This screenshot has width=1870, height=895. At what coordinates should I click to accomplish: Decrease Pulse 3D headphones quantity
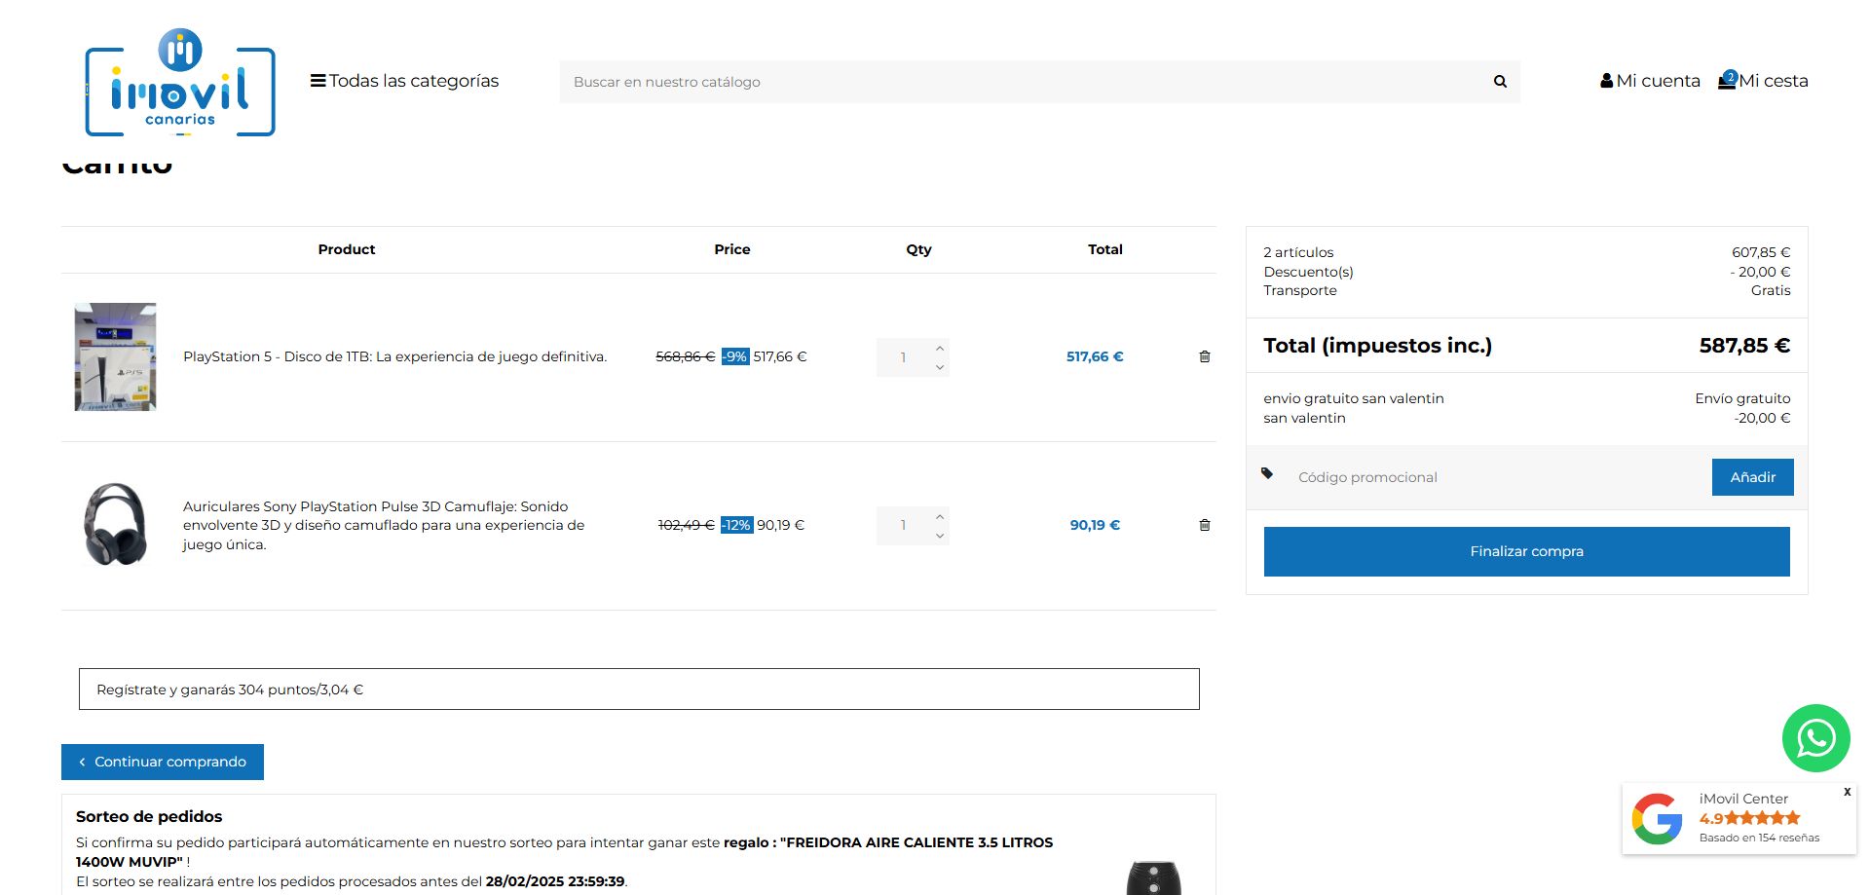940,536
